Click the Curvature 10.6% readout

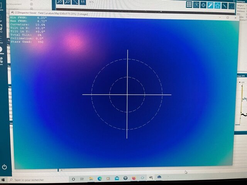27,25
